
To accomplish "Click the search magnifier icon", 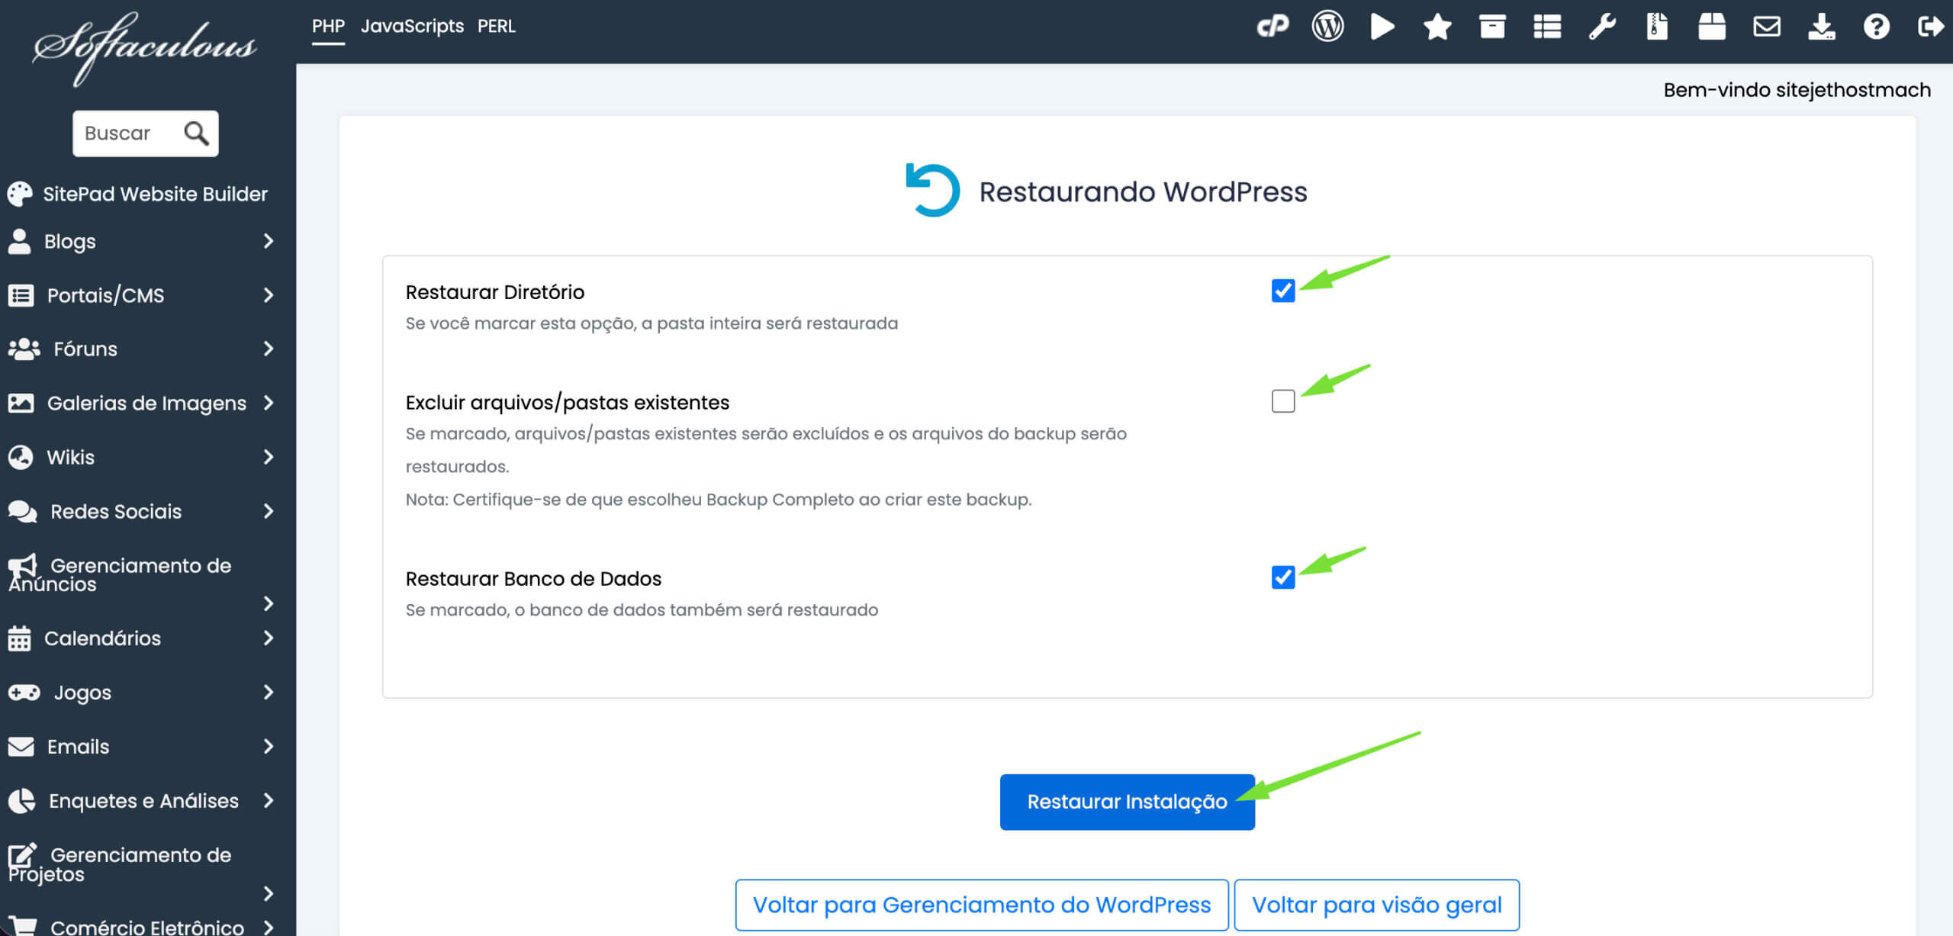I will [x=196, y=133].
